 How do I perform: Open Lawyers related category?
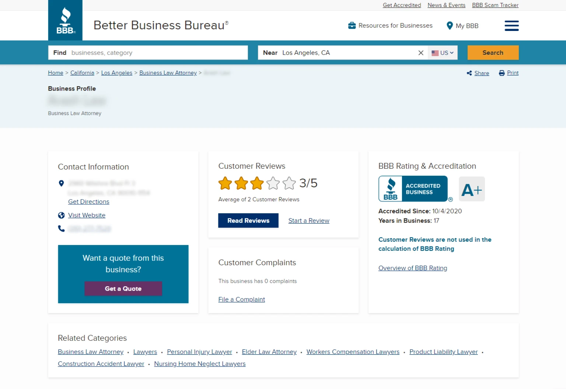point(145,352)
